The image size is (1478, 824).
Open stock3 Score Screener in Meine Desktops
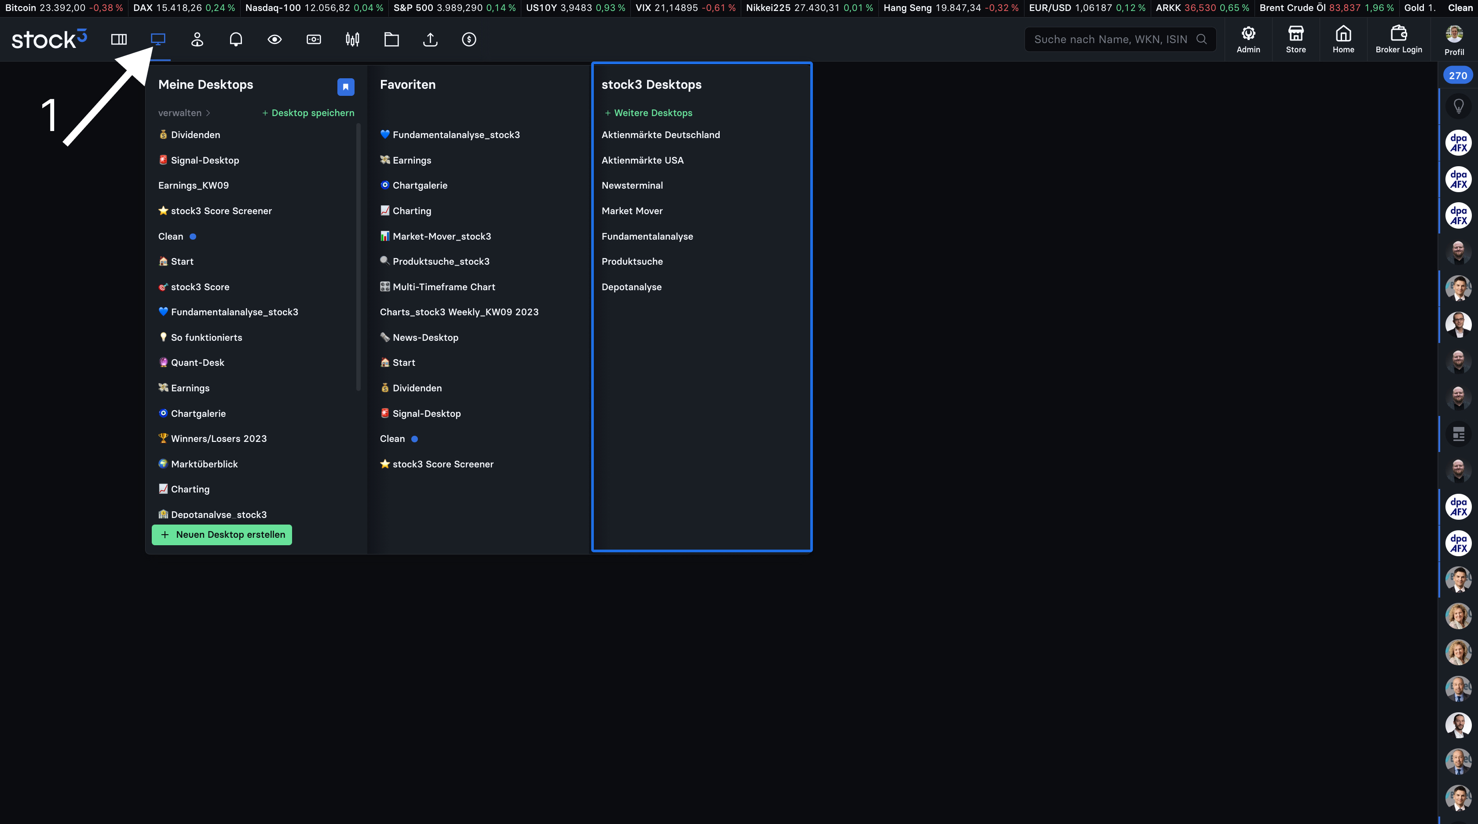coord(215,211)
